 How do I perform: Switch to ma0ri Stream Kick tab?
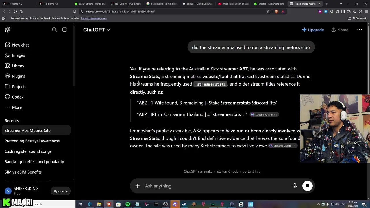point(90,4)
